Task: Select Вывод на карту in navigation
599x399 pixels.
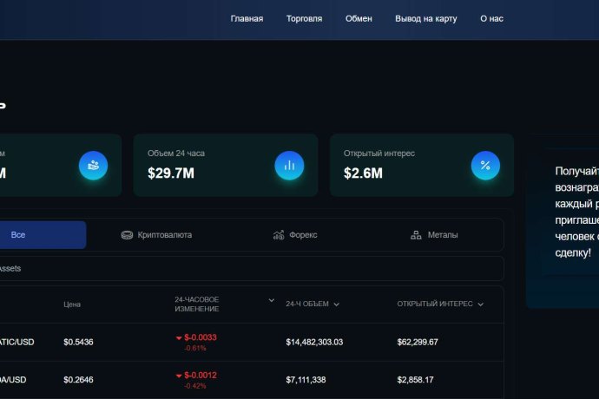Action: click(x=426, y=19)
